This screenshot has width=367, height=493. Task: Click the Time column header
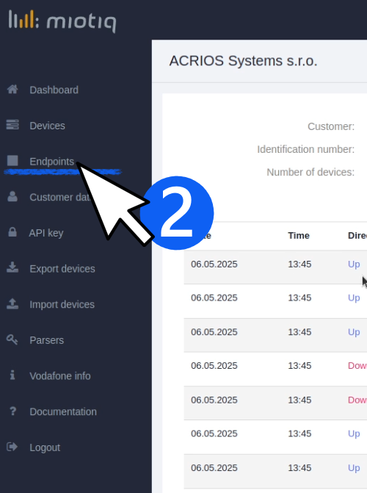(299, 236)
